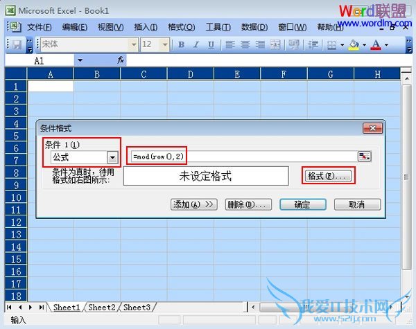This screenshot has height=329, width=416.
Task: Open the font size dropdown
Action: coord(165,44)
